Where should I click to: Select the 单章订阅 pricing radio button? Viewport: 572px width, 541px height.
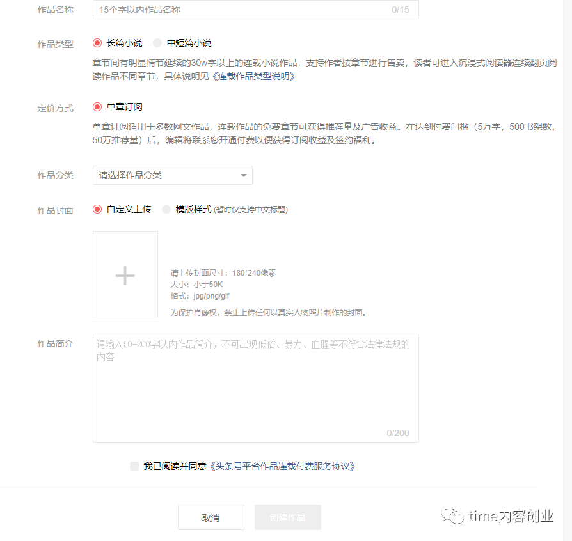coord(97,107)
